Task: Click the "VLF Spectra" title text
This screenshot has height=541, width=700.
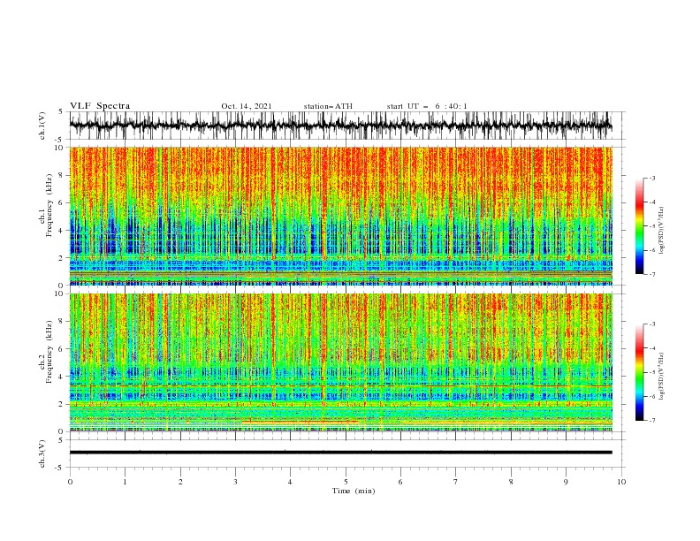Action: [100, 106]
